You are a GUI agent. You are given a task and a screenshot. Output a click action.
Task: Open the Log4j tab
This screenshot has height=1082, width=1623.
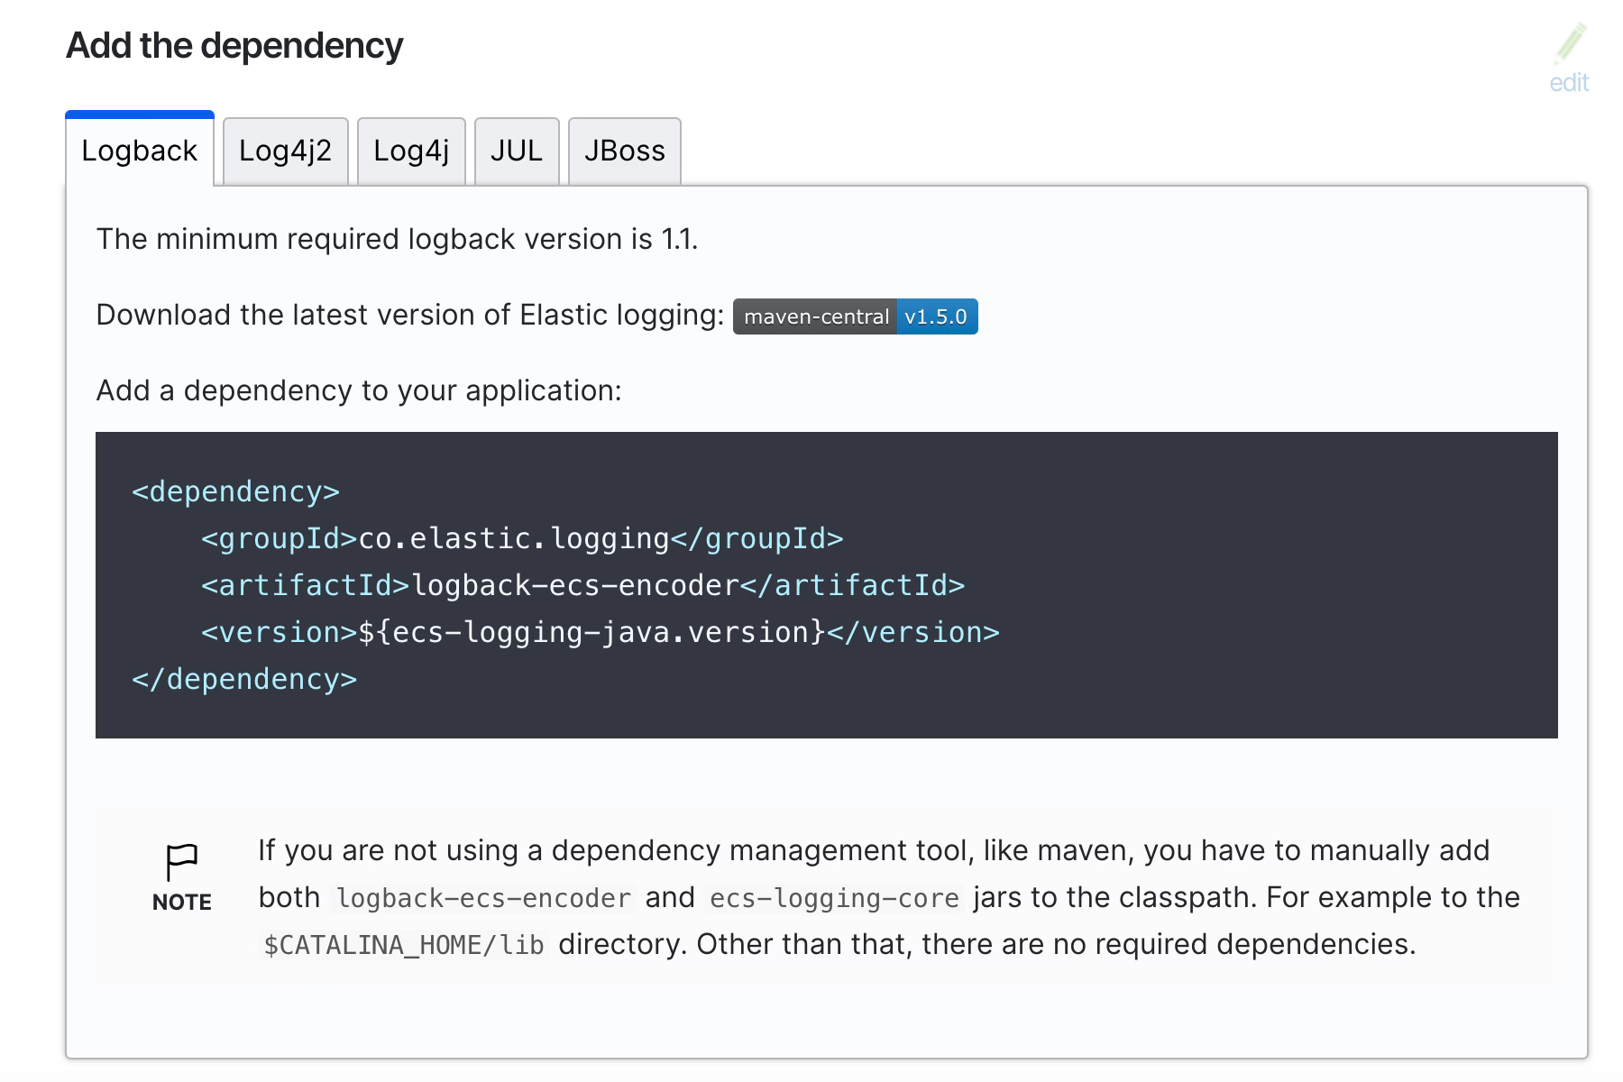(411, 151)
